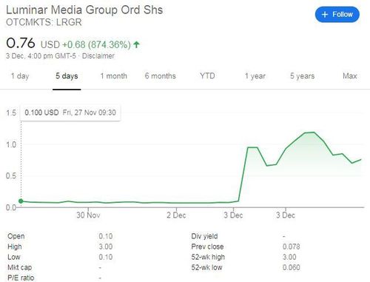Click the chart peak near 1.2 USD

[314, 132]
